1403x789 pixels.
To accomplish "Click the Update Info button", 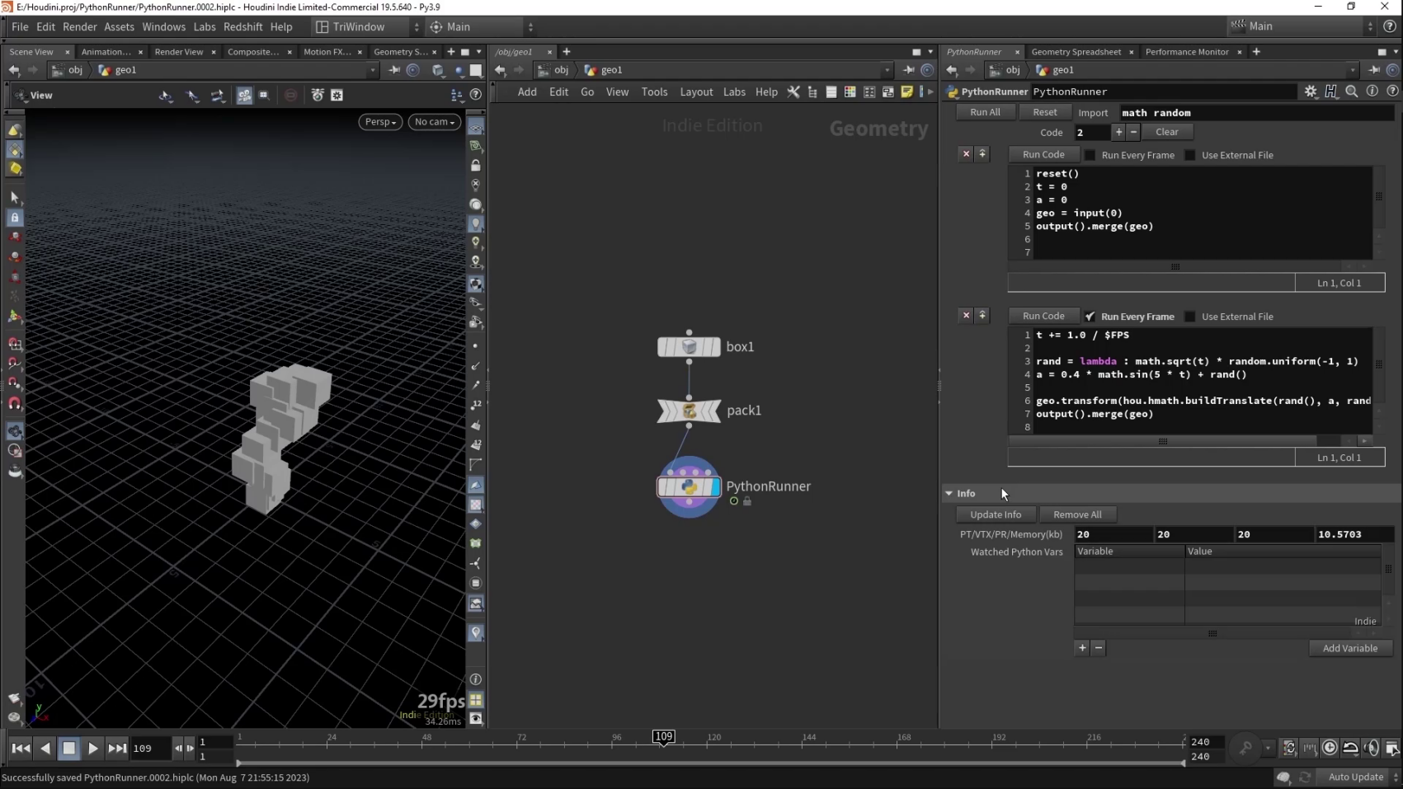I will pyautogui.click(x=996, y=514).
